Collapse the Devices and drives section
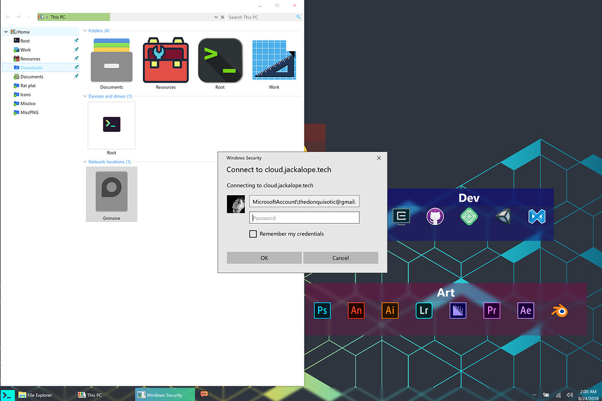This screenshot has height=401, width=602. 85,96
